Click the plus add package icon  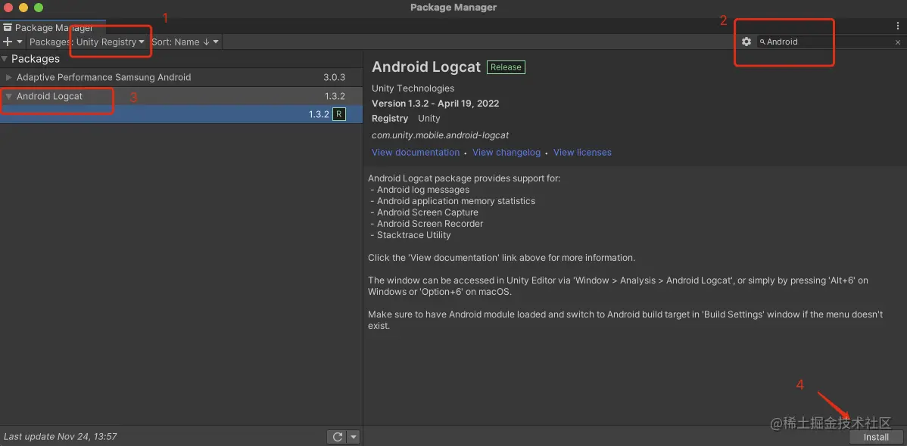(8, 42)
